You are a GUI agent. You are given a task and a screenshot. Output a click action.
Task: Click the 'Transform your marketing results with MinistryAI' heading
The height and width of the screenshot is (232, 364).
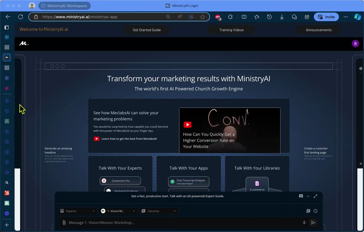pyautogui.click(x=189, y=79)
